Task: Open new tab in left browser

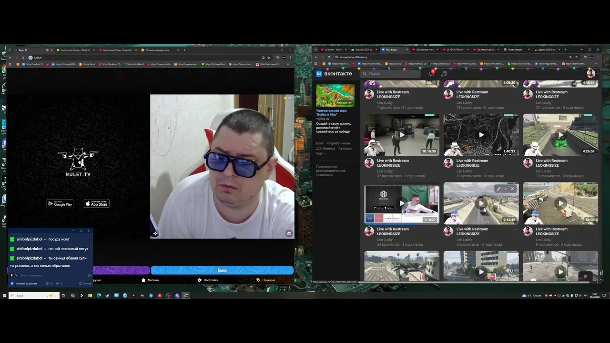Action: coord(184,50)
